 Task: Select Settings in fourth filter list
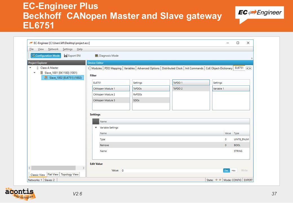(231, 83)
